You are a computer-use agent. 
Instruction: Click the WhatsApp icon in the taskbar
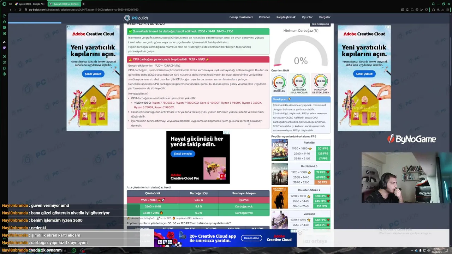point(74,250)
